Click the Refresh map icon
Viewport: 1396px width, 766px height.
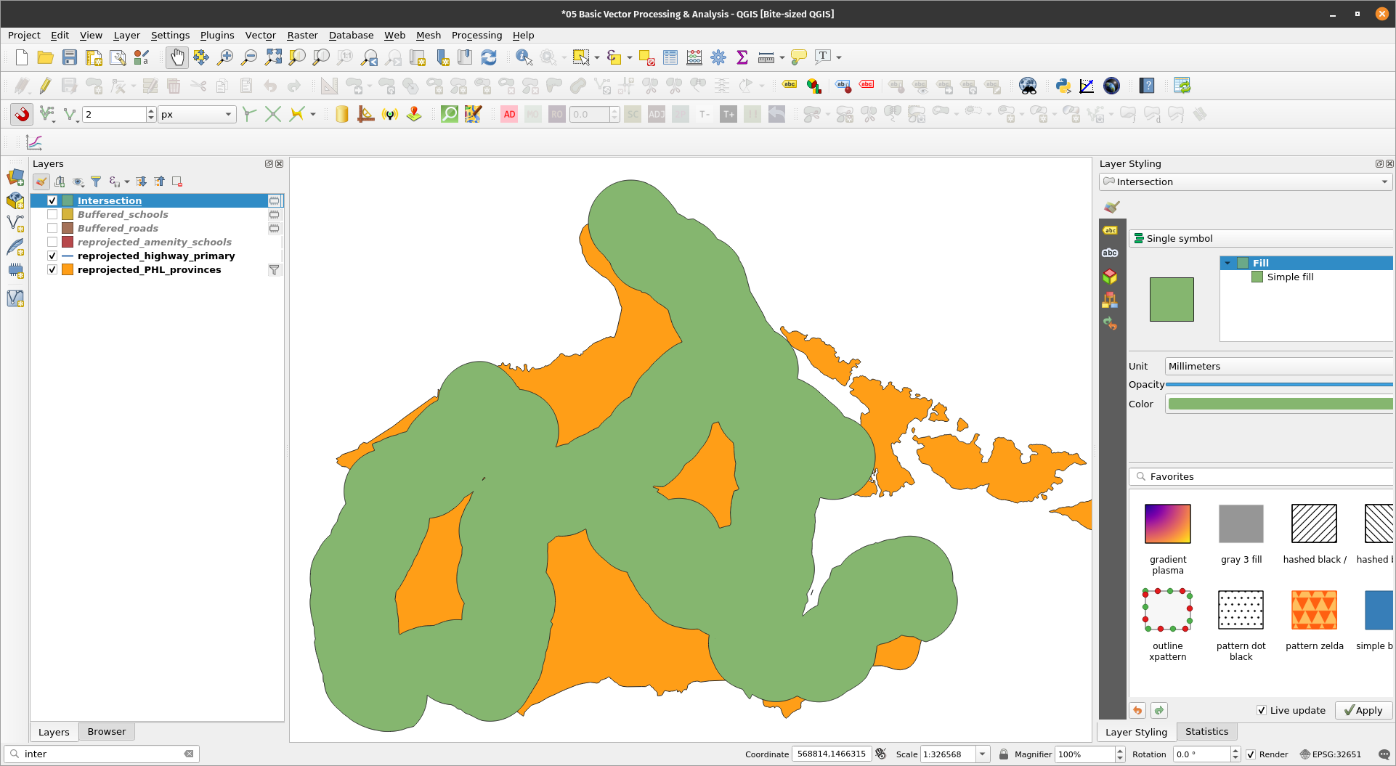[x=489, y=57]
